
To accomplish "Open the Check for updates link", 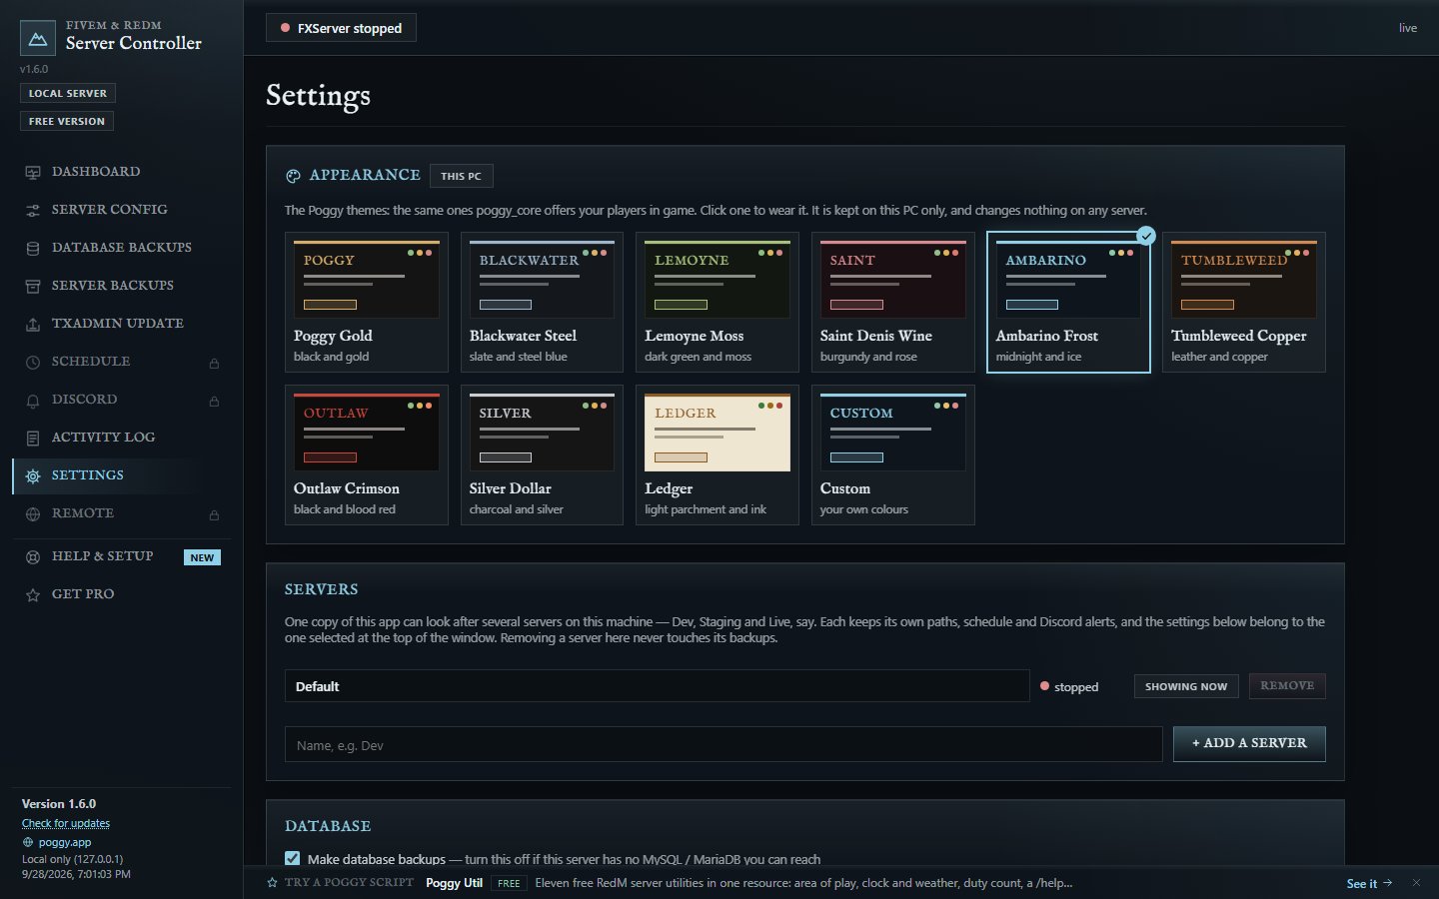I will pos(66,823).
